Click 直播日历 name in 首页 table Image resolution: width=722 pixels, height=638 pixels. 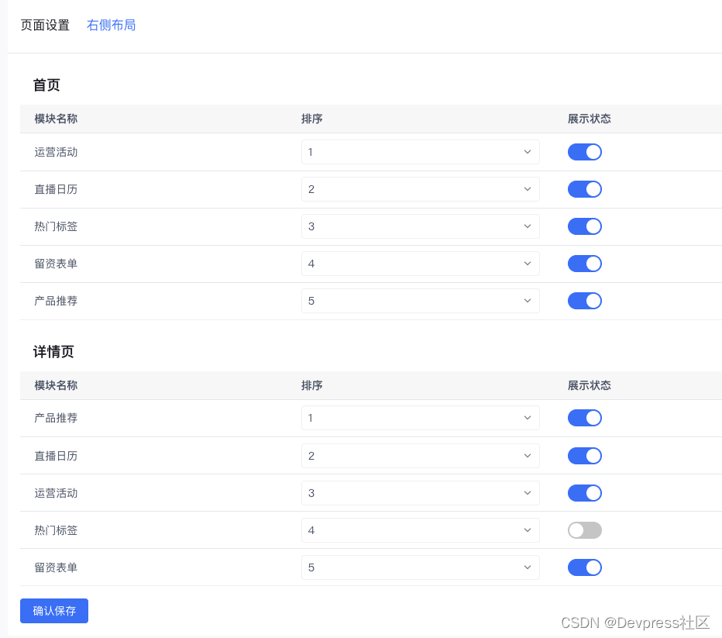[56, 189]
